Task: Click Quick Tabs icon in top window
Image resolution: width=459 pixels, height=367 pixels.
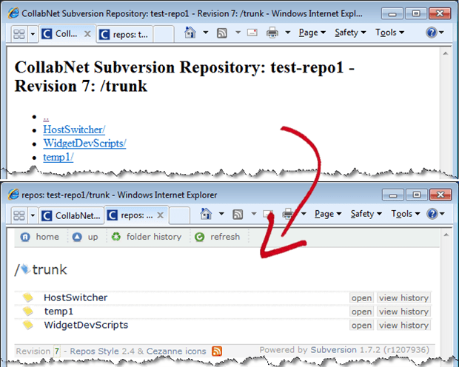Action: (x=19, y=34)
